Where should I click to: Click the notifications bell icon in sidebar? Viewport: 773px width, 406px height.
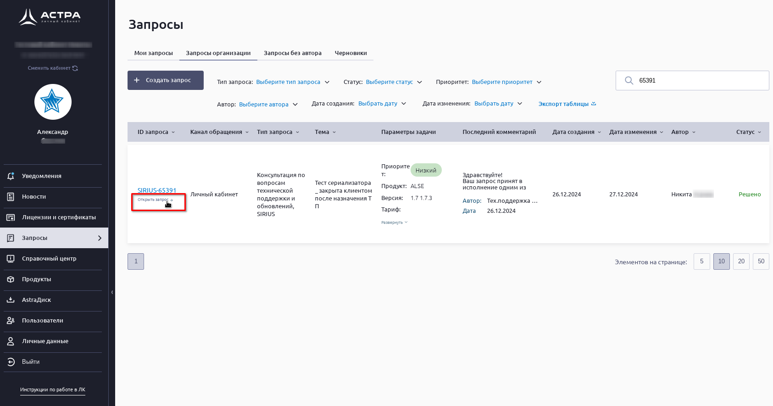tap(11, 176)
